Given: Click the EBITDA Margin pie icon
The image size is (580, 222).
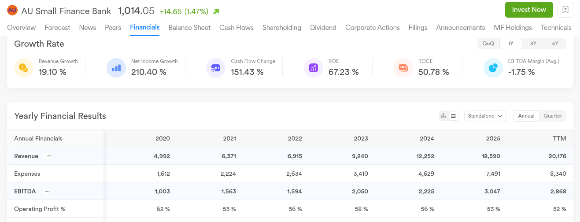Looking at the screenshot, I should (493, 68).
